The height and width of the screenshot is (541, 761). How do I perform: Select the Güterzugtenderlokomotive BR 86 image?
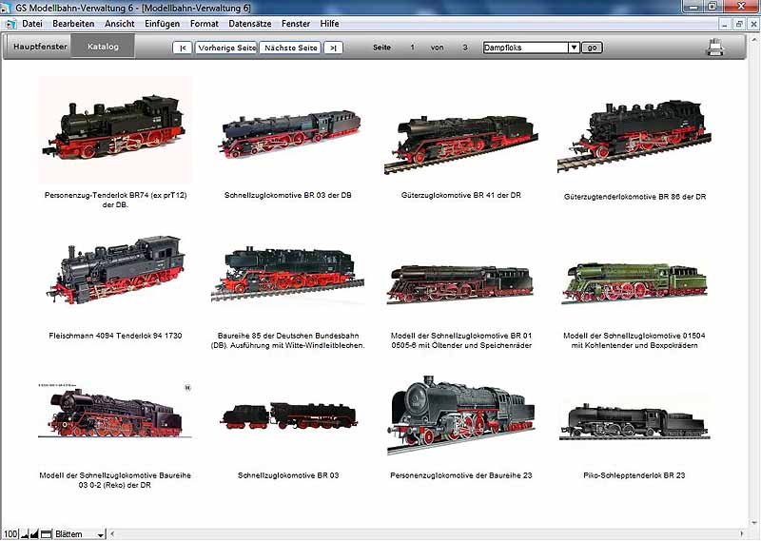pos(634,136)
